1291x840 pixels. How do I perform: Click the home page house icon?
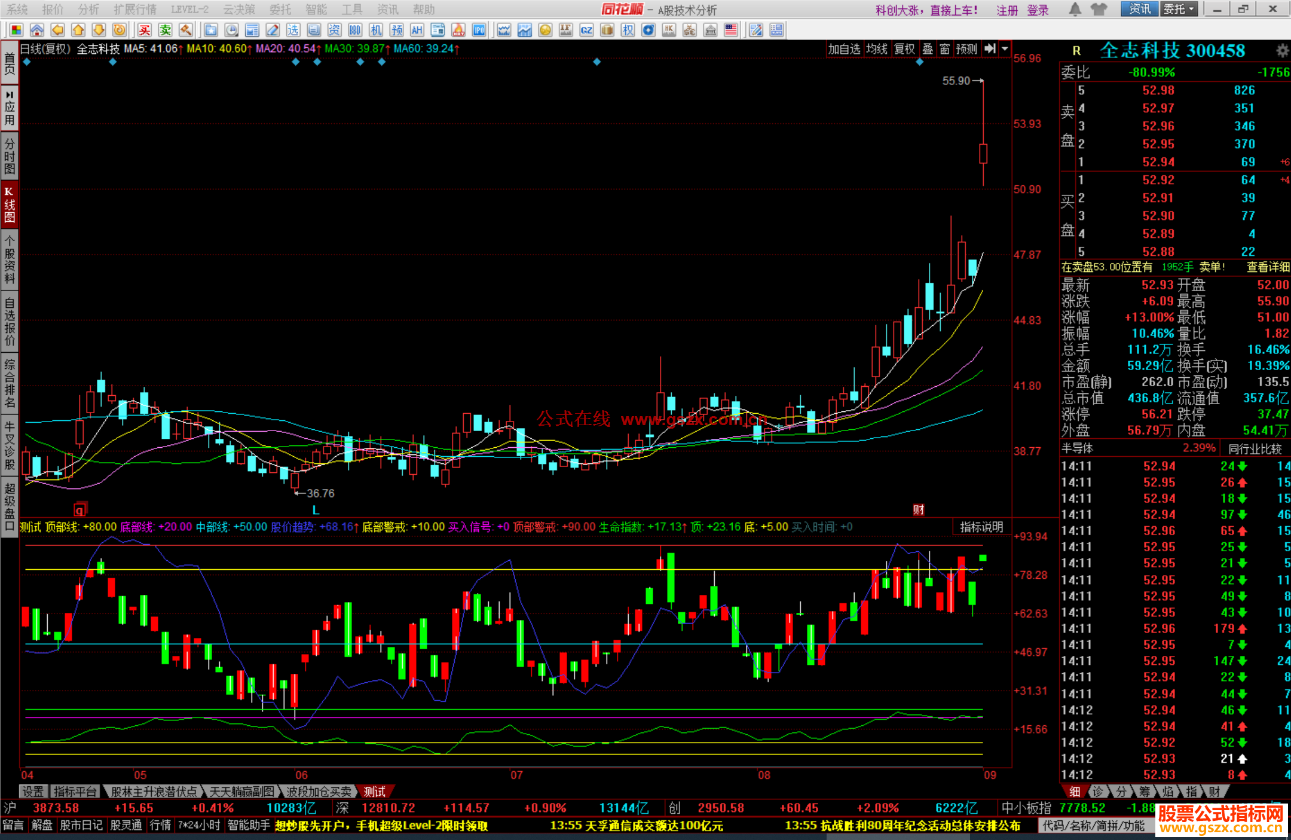37,30
